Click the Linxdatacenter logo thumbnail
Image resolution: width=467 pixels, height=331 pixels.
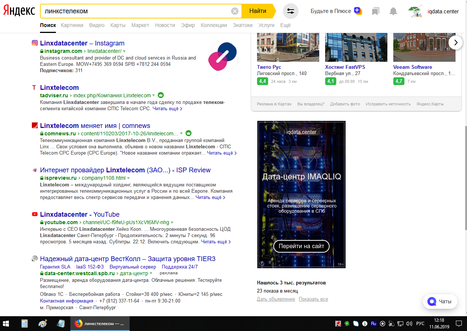(x=222, y=57)
